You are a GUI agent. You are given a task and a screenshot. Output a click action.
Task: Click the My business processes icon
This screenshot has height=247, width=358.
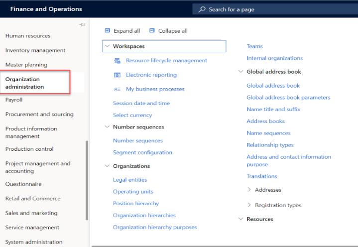(x=117, y=89)
